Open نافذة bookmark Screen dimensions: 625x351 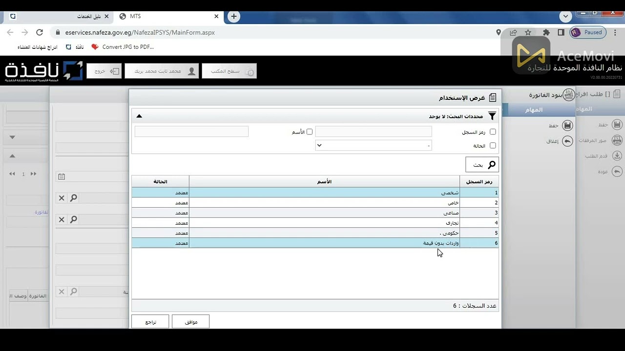tap(75, 47)
